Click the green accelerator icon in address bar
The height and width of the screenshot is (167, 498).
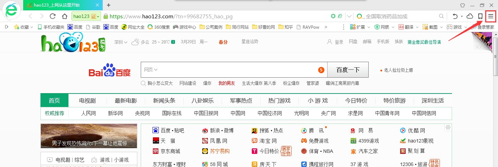click(x=333, y=16)
